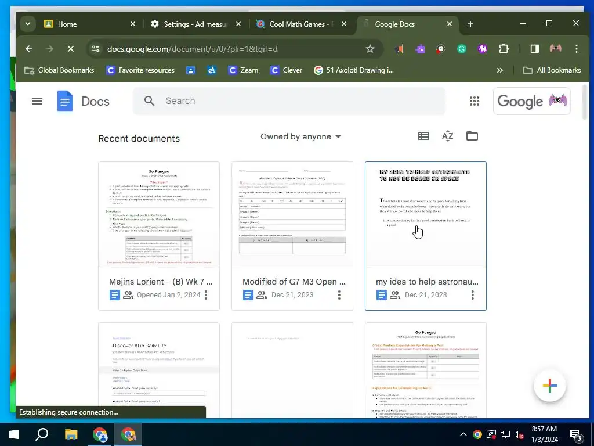Open the file picker folder icon
This screenshot has height=446, width=594.
[472, 136]
